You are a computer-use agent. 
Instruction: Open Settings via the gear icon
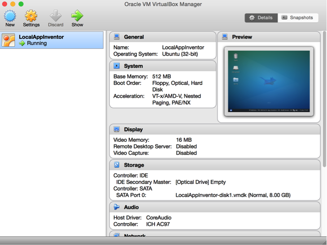(x=31, y=16)
